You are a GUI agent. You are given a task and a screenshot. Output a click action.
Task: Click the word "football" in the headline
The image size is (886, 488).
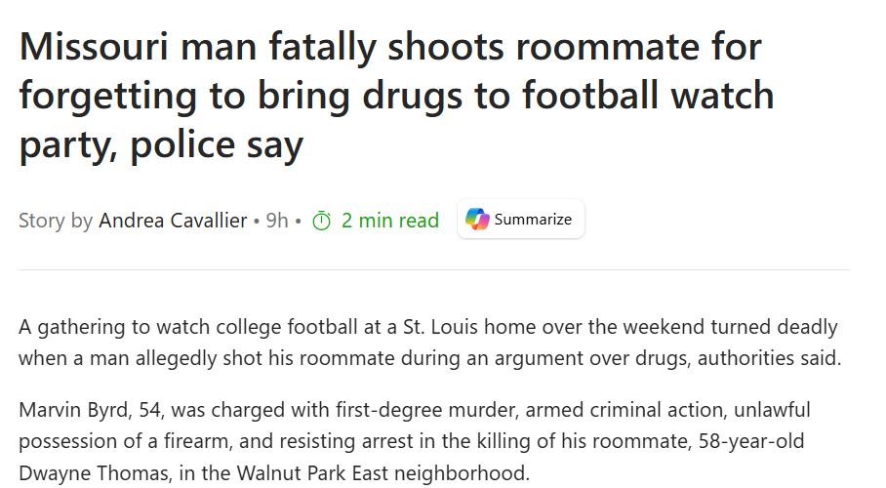coord(590,95)
